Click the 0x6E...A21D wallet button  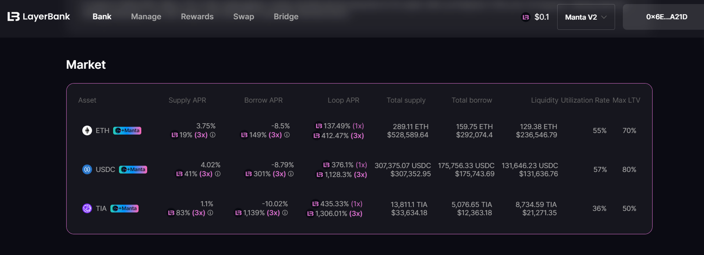pos(666,17)
